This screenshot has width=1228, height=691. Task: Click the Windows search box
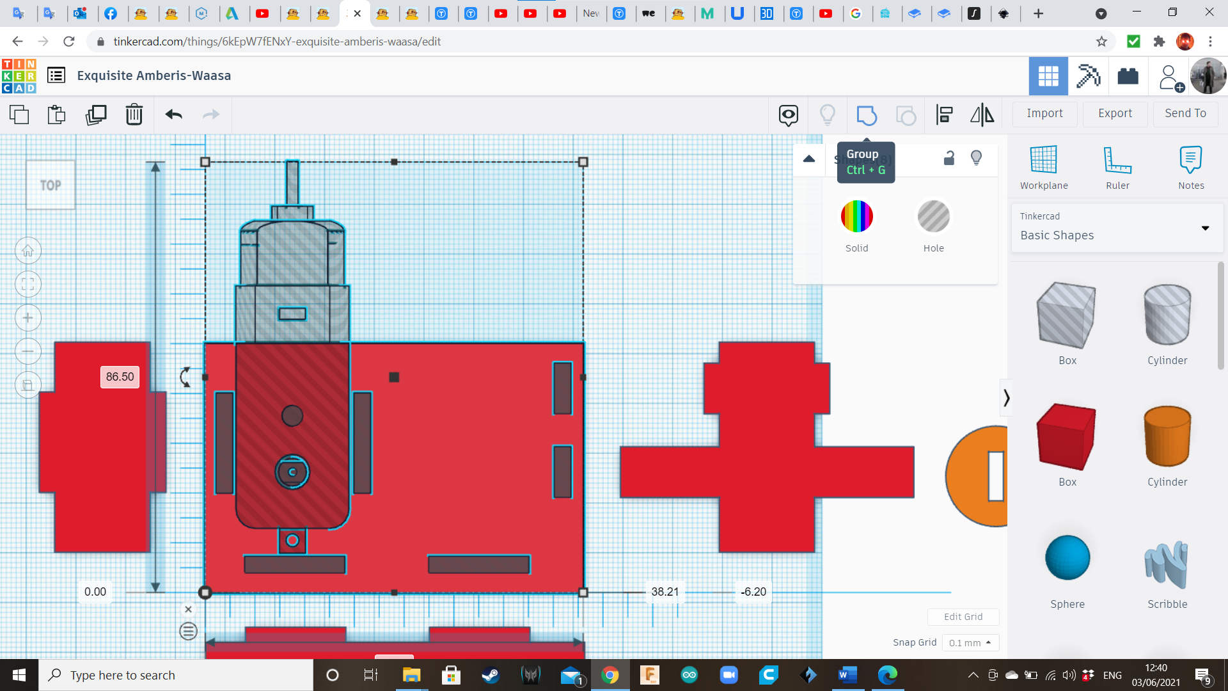coord(176,675)
